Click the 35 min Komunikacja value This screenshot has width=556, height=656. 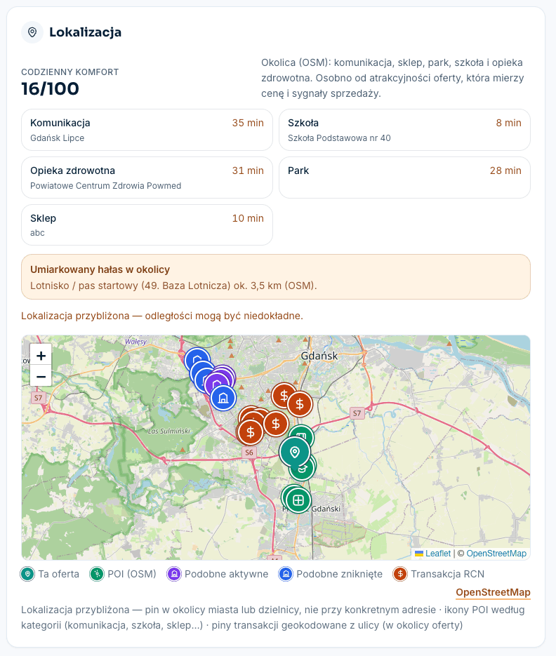[248, 123]
